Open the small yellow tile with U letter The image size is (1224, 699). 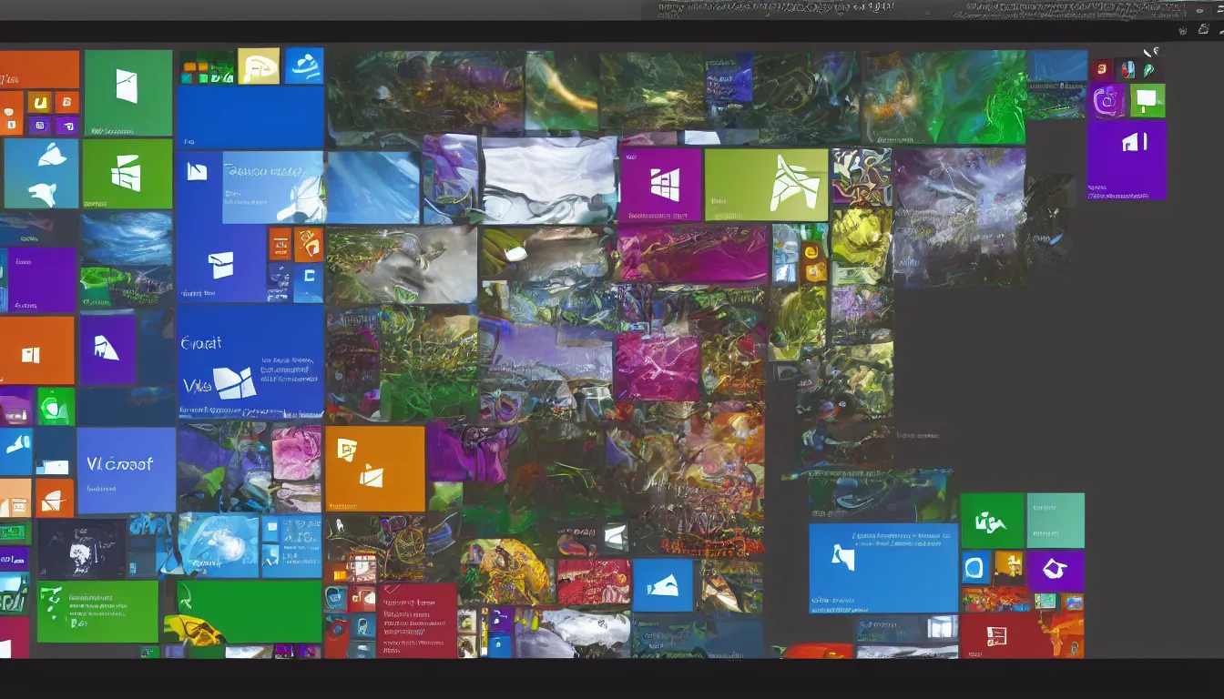38,102
